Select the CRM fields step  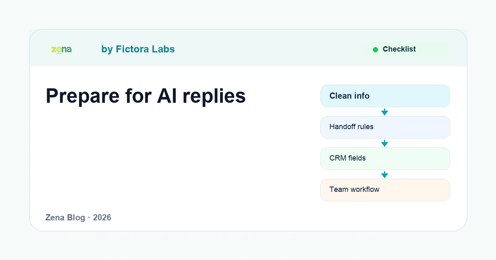pyautogui.click(x=385, y=158)
